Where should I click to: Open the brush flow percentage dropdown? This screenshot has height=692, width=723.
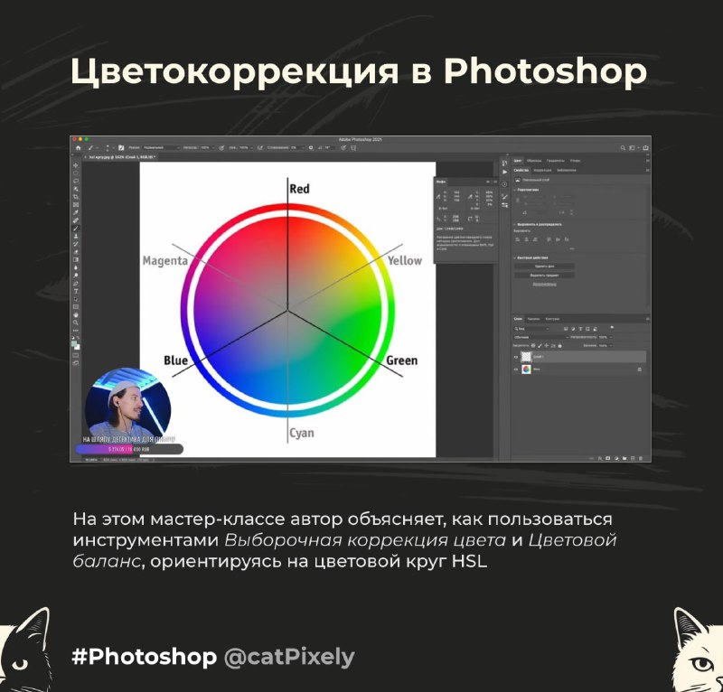[246, 148]
